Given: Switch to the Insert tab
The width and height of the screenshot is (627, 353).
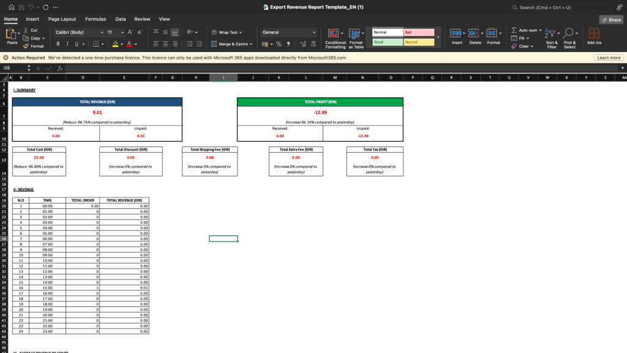Looking at the screenshot, I should click(32, 19).
